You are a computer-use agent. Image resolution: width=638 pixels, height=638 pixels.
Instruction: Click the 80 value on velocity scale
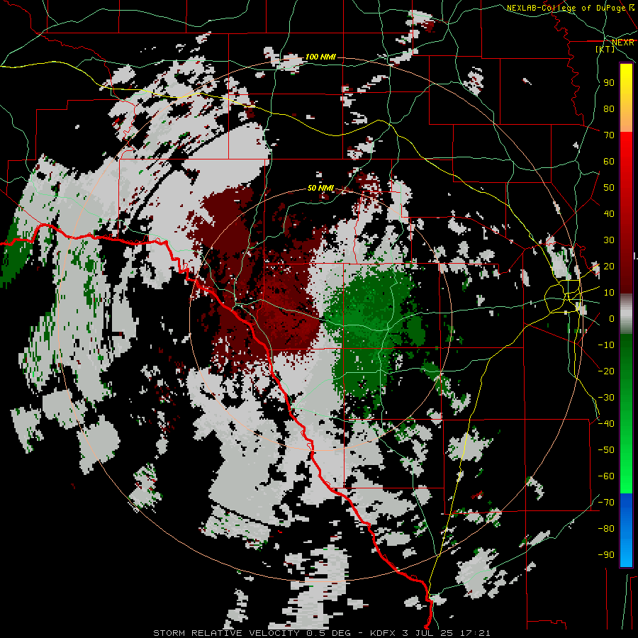609,109
